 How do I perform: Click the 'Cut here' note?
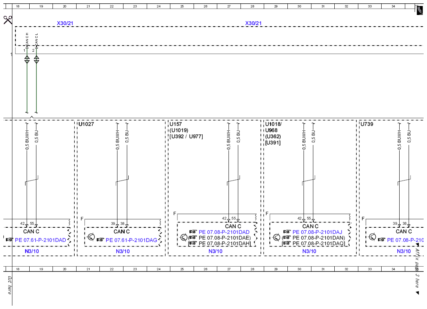point(9,285)
